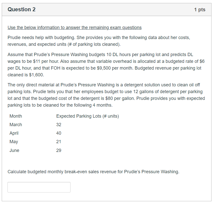Click the gray question header bar
This screenshot has height=203, width=216.
click(107, 9)
